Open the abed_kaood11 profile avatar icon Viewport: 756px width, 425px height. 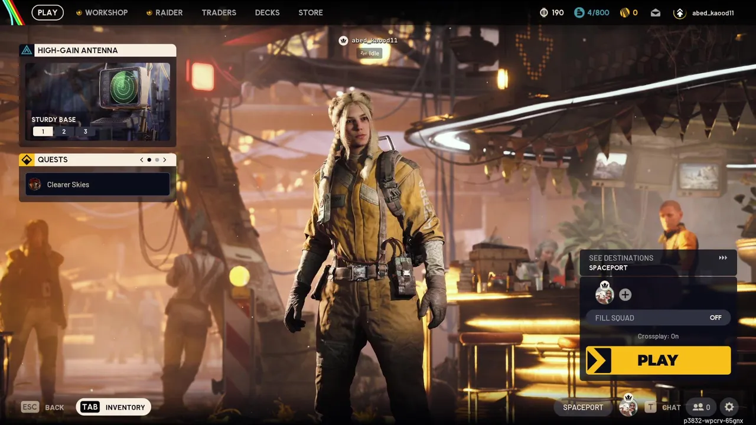click(679, 13)
